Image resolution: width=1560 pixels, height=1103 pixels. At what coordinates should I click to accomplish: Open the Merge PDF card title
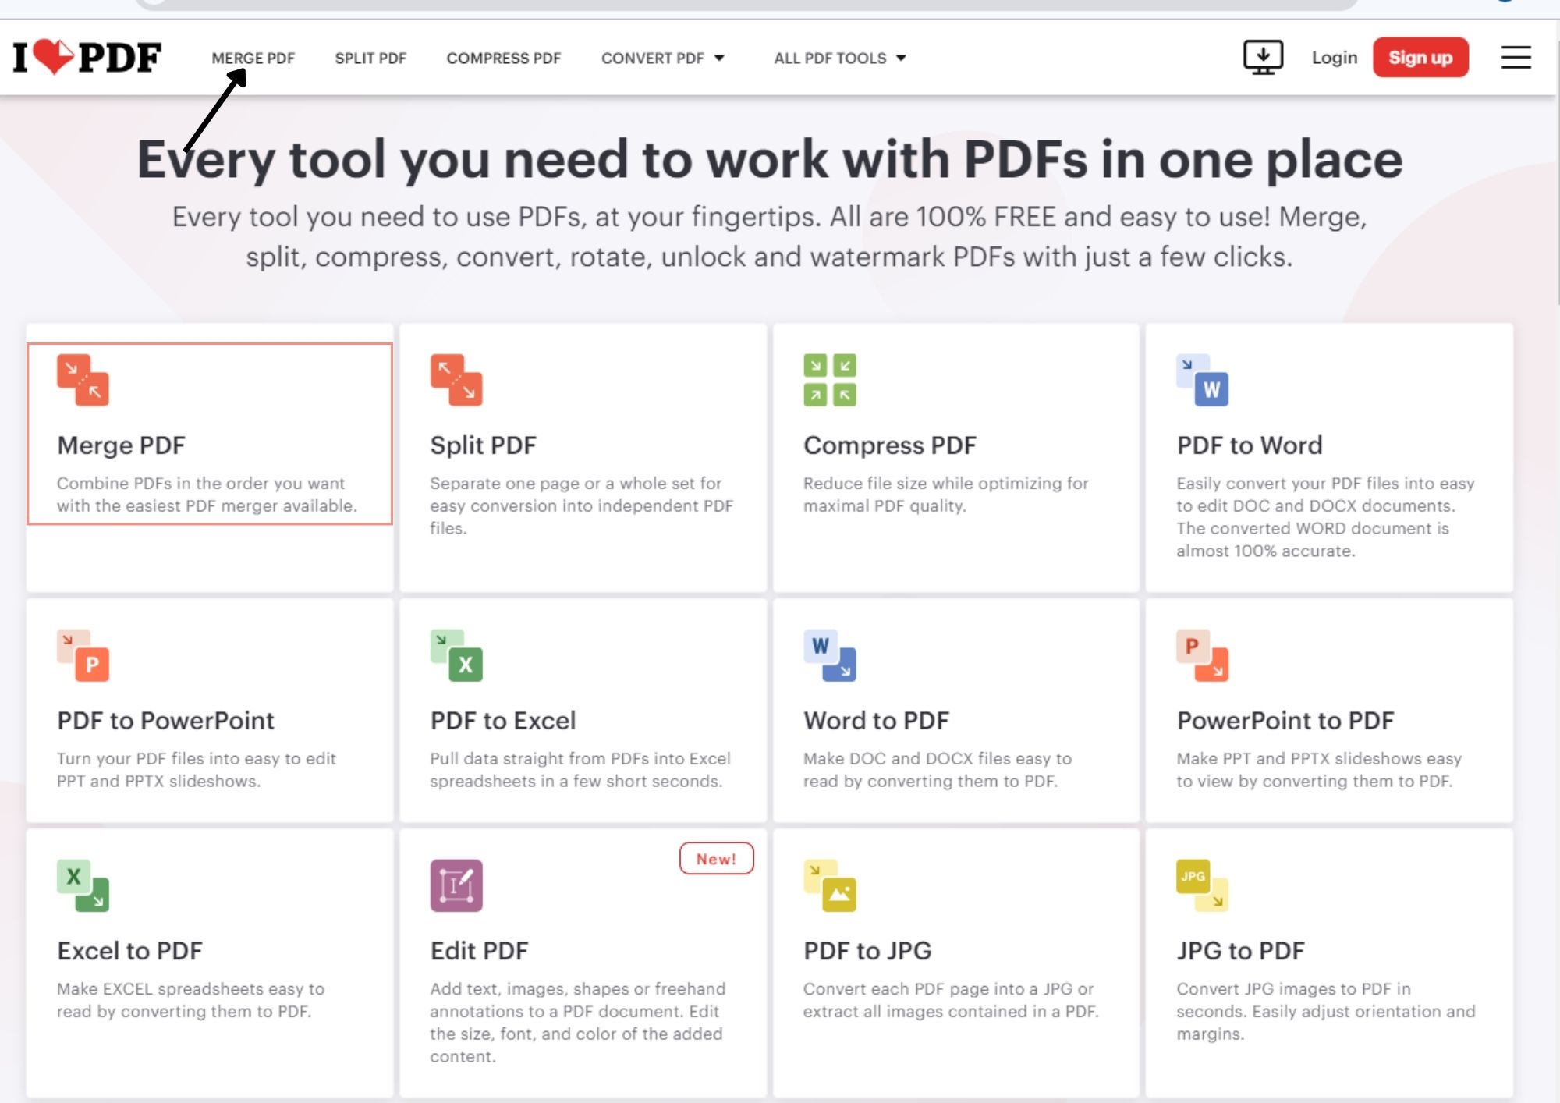[x=121, y=445]
